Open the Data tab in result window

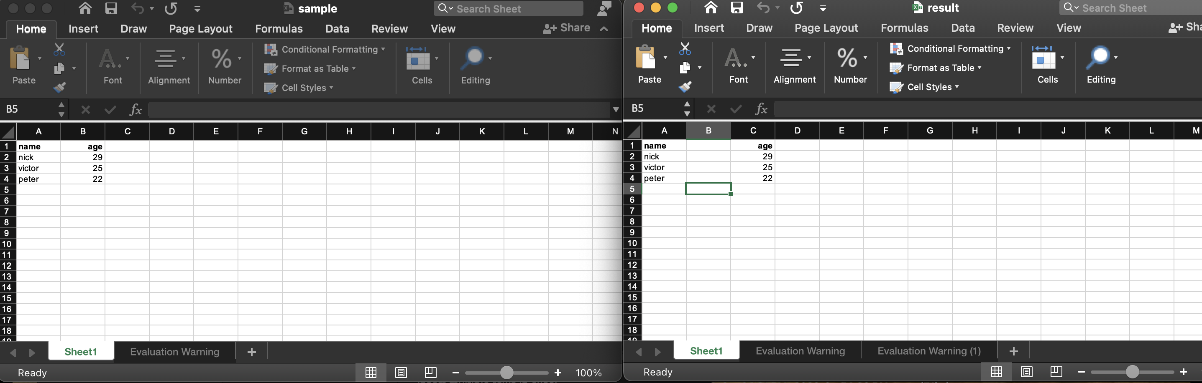click(962, 28)
